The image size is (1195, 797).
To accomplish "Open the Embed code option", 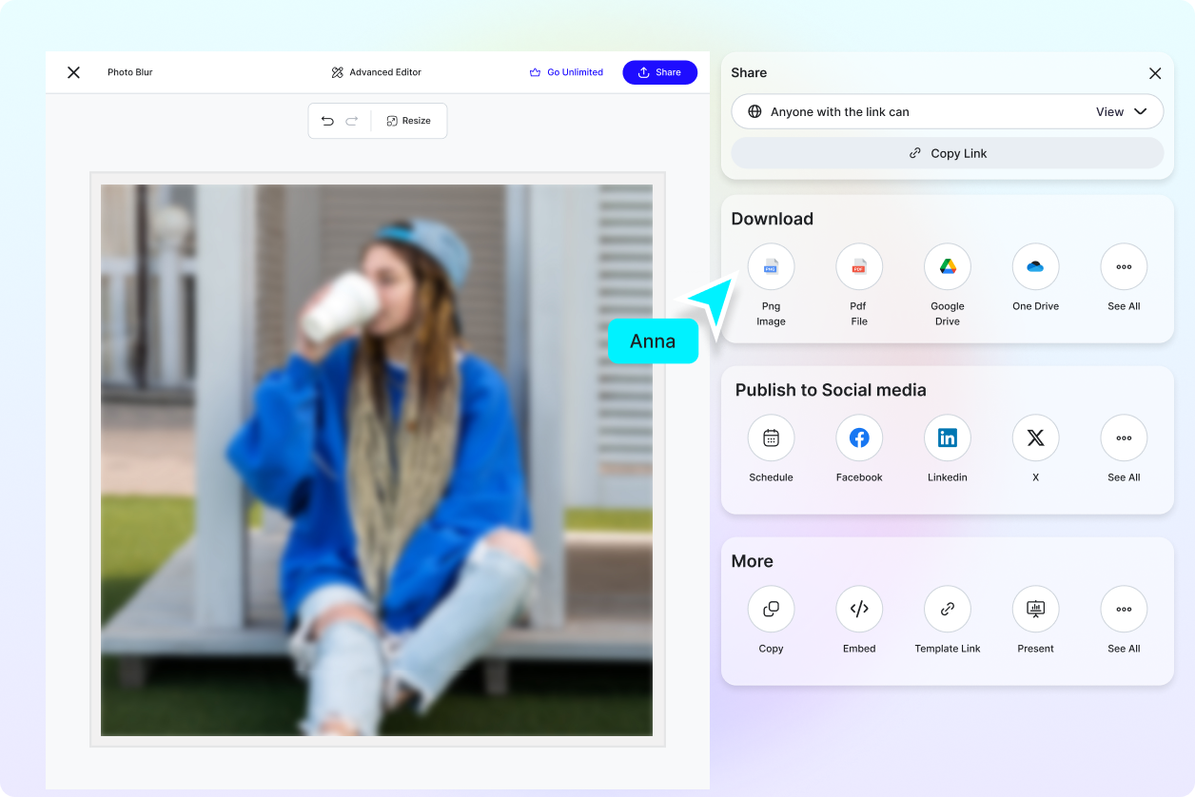I will (858, 609).
